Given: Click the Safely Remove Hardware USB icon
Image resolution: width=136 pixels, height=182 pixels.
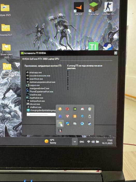Looking at the screenshot, I should (x=90, y=116).
